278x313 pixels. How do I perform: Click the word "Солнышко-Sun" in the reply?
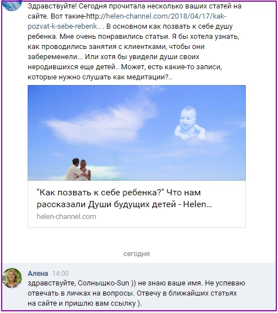pyautogui.click(x=103, y=283)
